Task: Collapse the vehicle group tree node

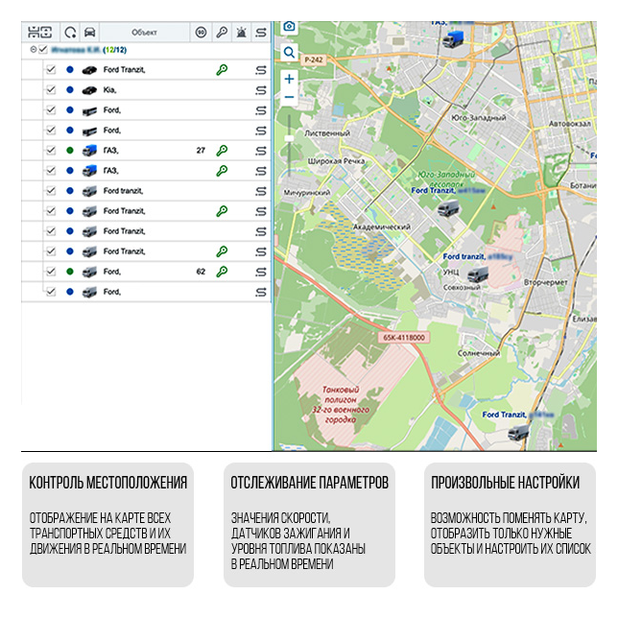Action: pyautogui.click(x=33, y=49)
